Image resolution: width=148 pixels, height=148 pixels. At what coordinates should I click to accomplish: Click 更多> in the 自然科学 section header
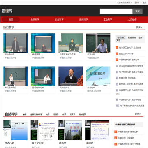(138, 114)
